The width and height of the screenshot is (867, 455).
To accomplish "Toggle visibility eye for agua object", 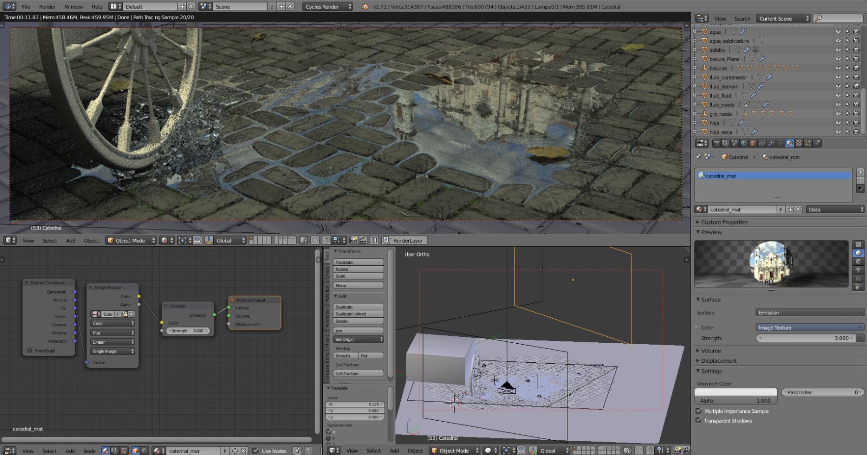I will (838, 32).
